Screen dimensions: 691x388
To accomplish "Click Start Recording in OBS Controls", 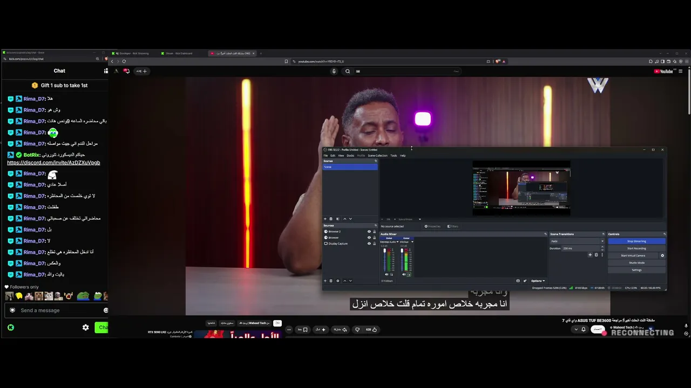I will click(636, 248).
